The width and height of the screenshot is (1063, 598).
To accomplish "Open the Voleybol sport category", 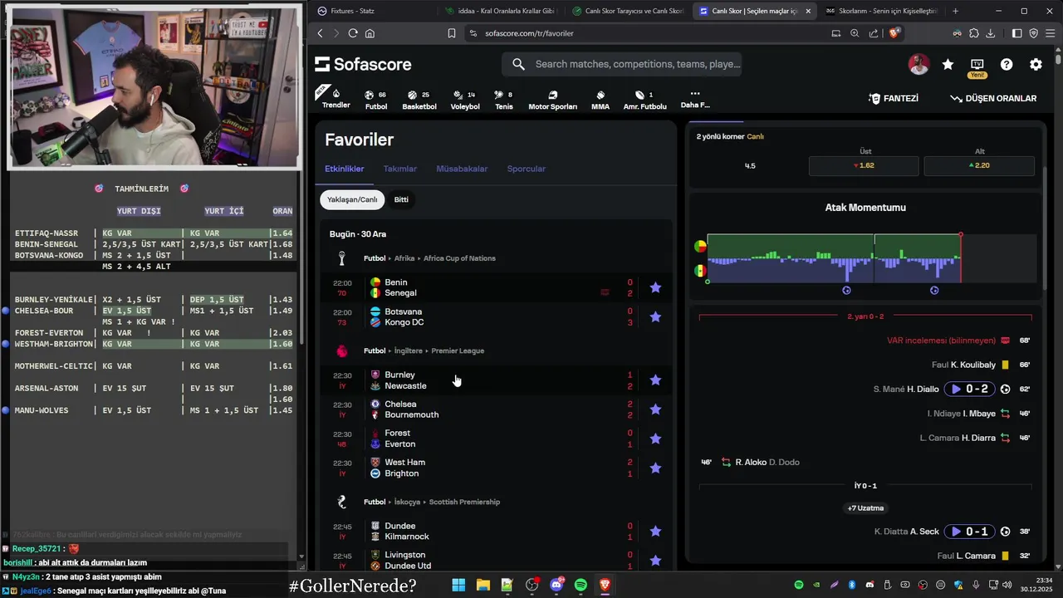I will 465,100.
